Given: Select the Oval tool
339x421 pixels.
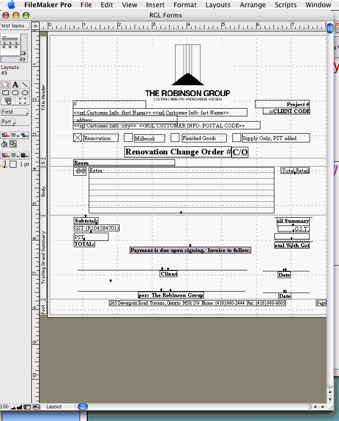Looking at the screenshot, I should (x=25, y=93).
